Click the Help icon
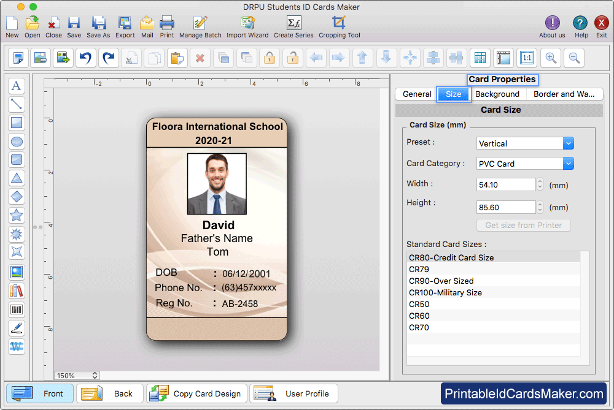Image resolution: width=614 pixels, height=410 pixels. (581, 26)
